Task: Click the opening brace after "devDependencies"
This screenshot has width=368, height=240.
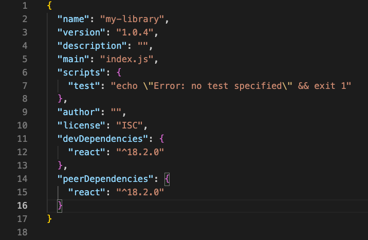Action: (162, 139)
